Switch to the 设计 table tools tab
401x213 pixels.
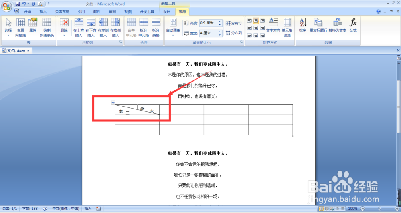pyautogui.click(x=167, y=12)
